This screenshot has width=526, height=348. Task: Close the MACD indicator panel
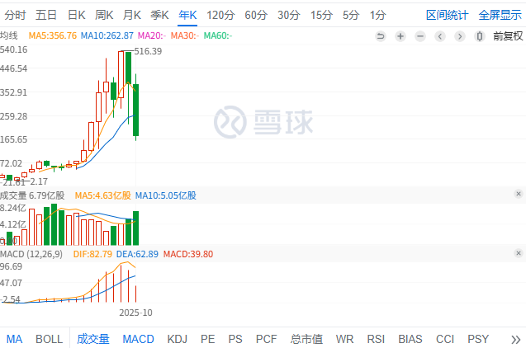519,252
